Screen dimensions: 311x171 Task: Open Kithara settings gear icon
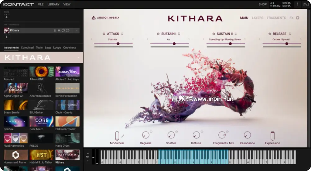(298, 18)
